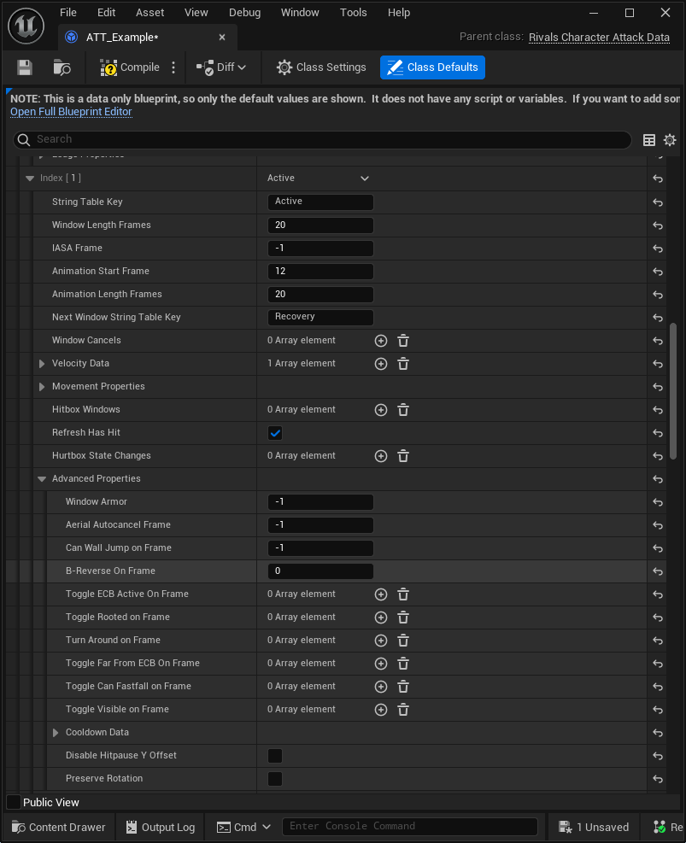Image resolution: width=686 pixels, height=843 pixels.
Task: Edit IASA Frame value field
Action: point(320,249)
